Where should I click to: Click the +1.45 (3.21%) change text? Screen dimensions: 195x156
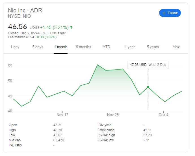(54, 27)
